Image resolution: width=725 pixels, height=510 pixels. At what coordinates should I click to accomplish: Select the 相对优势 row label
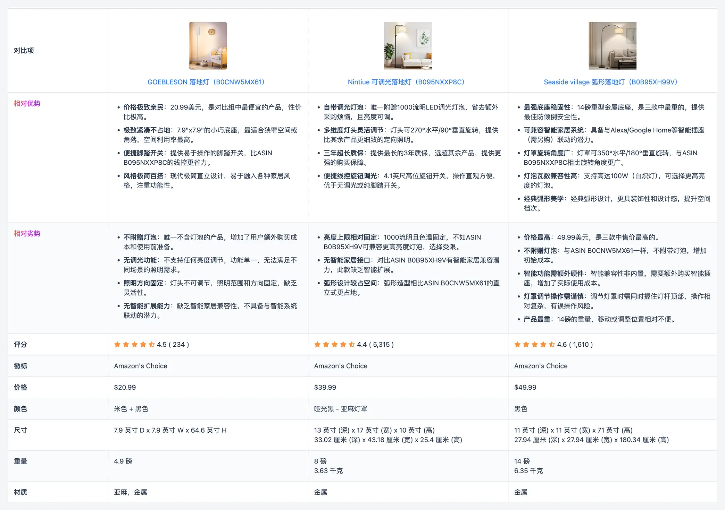[x=27, y=104]
